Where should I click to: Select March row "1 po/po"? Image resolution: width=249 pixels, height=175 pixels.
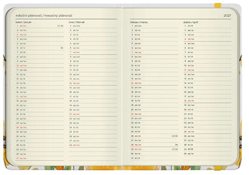tap(154, 26)
